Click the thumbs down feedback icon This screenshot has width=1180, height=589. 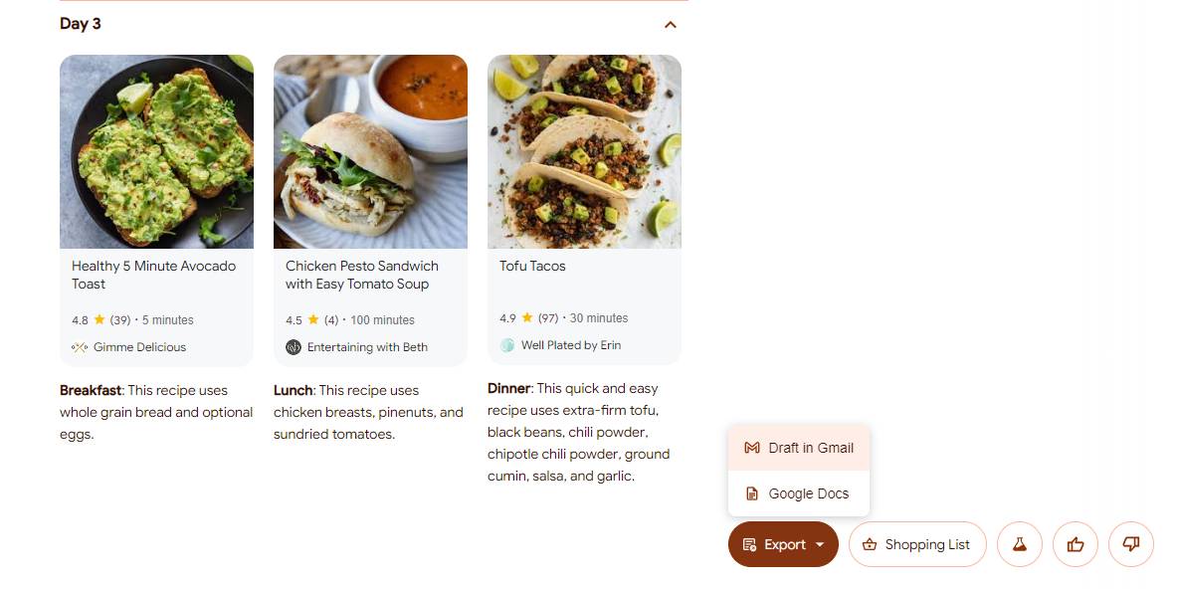(x=1130, y=544)
